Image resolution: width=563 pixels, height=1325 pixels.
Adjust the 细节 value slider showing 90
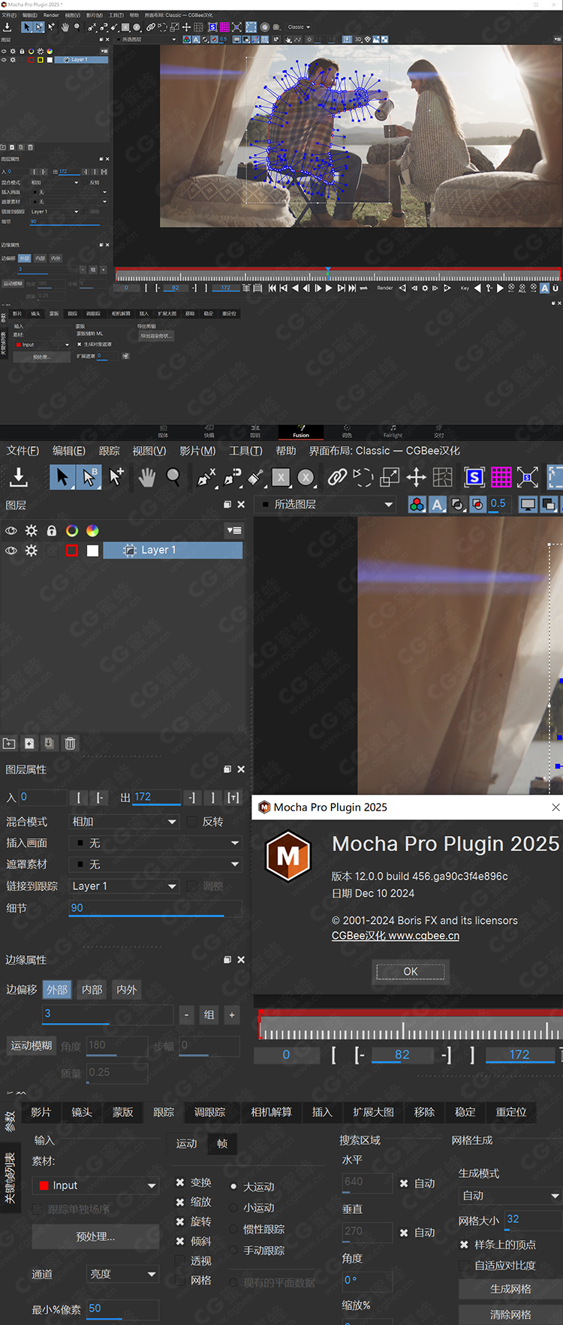tap(155, 908)
